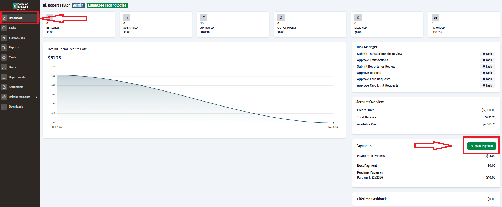
Task: Click the Statements document icon
Action: 4,87
